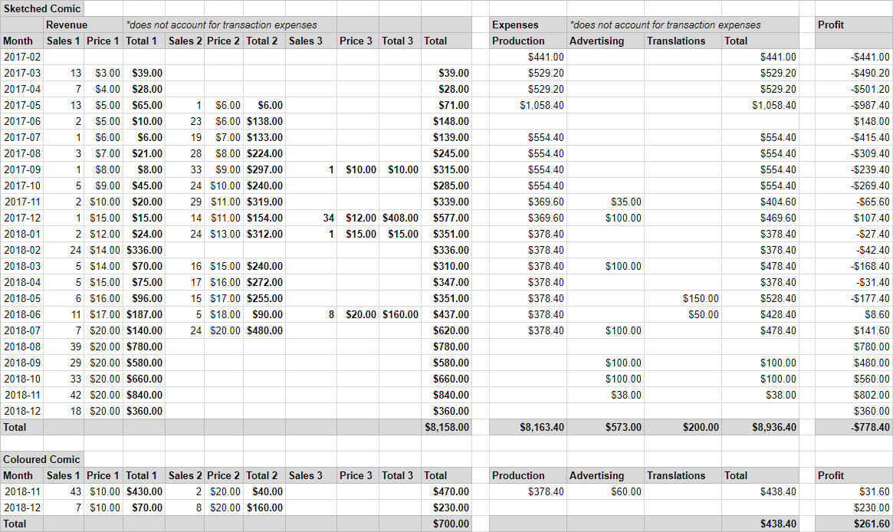Select the $336.00 Total 1 cell for 2018-02
Screen dimensions: 893x532
[x=143, y=250]
